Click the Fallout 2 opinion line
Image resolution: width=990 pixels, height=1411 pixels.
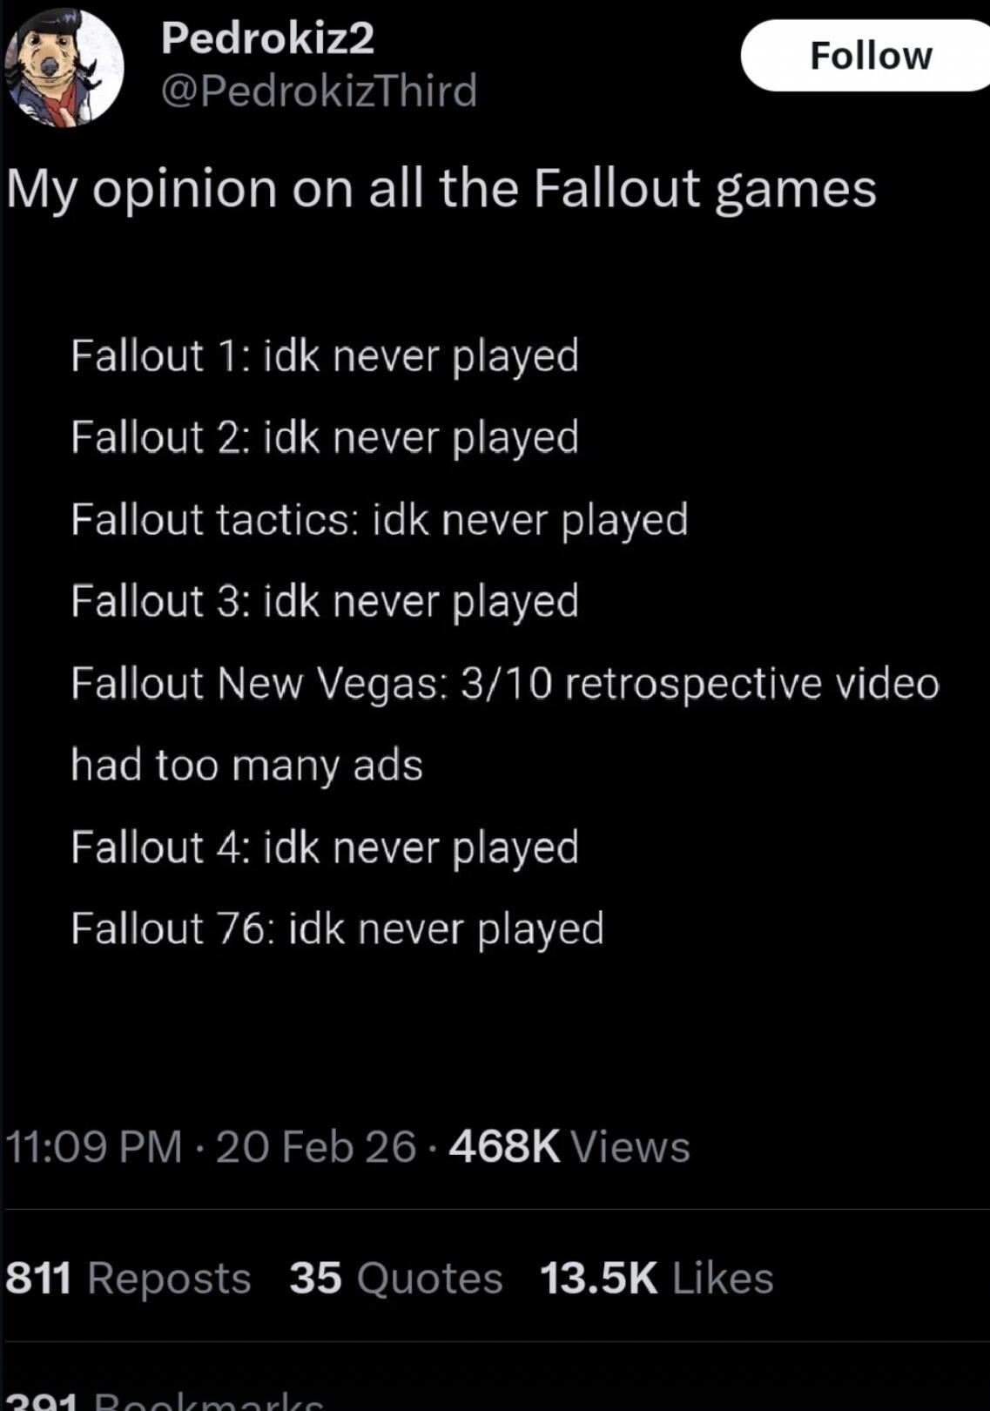tap(325, 437)
